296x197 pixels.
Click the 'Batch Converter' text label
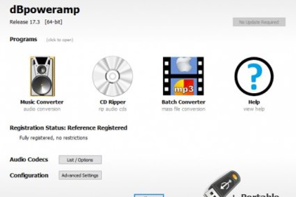point(184,102)
